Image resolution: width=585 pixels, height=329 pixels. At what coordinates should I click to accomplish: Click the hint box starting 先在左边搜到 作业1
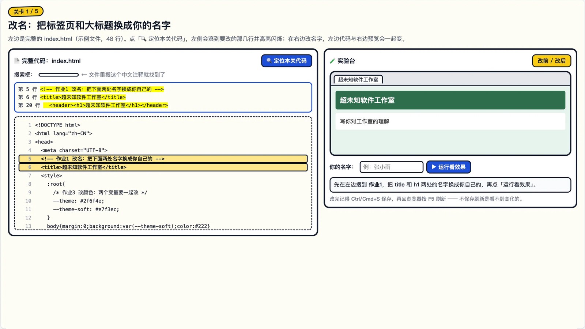coord(450,185)
